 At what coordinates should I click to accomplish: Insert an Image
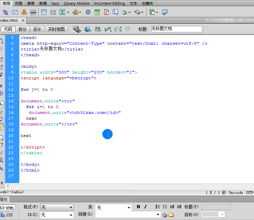tap(62, 12)
